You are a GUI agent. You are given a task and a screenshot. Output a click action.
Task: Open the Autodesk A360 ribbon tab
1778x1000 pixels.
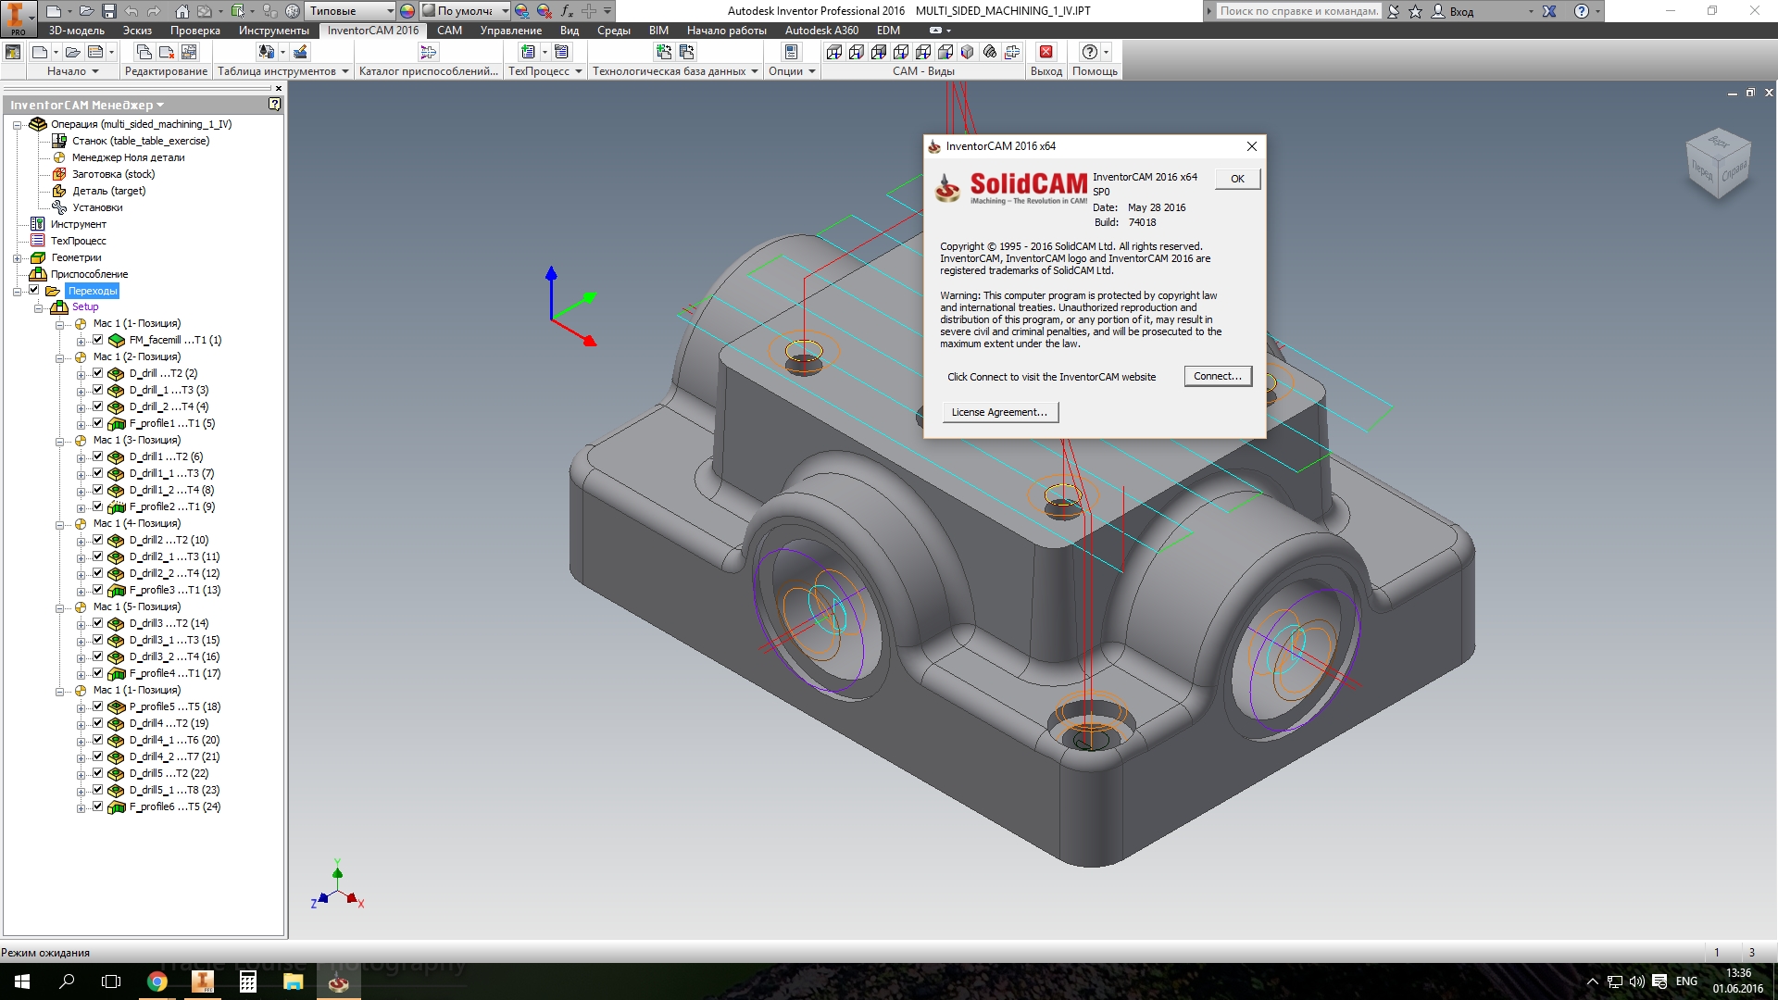click(x=821, y=31)
